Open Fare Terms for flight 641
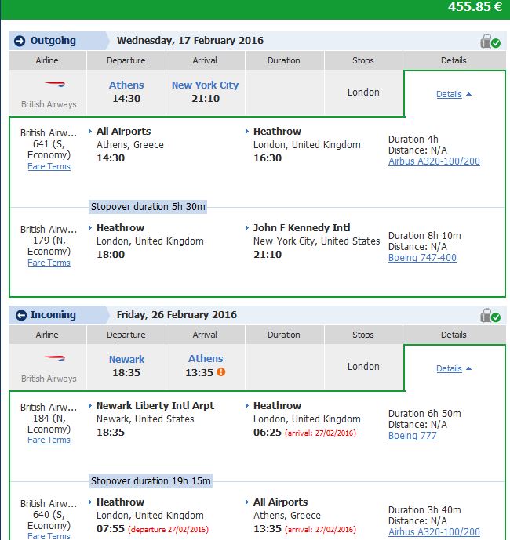 point(49,166)
